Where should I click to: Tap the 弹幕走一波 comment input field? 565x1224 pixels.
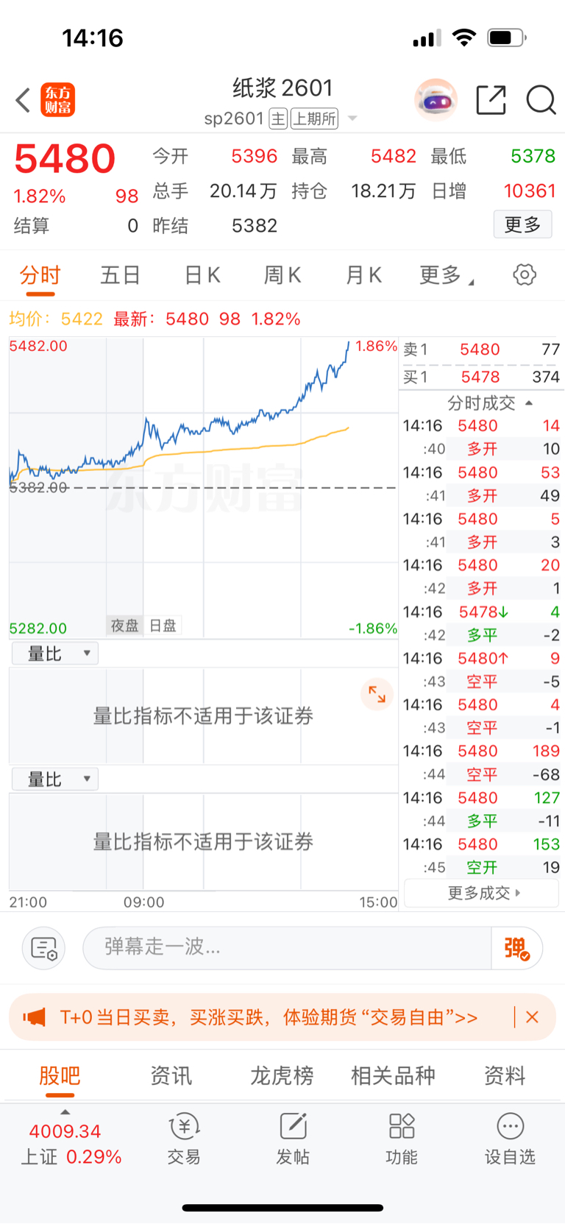[x=287, y=948]
